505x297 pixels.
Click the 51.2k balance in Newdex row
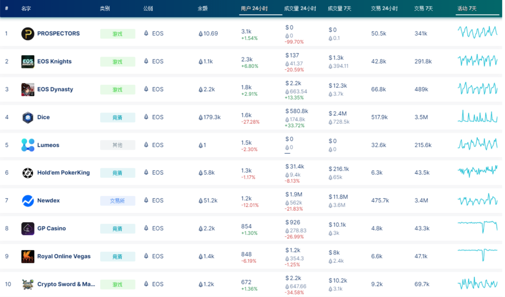click(x=208, y=200)
